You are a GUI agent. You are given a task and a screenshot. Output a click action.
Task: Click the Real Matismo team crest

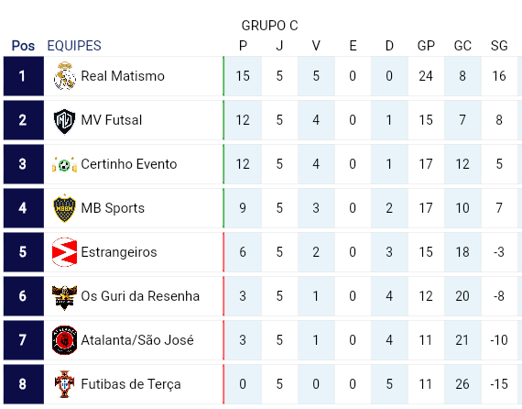pyautogui.click(x=65, y=76)
